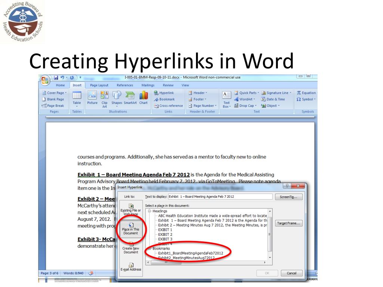The width and height of the screenshot is (383, 287).
Task: Insert a SmartArt graphic
Action: pyautogui.click(x=130, y=98)
